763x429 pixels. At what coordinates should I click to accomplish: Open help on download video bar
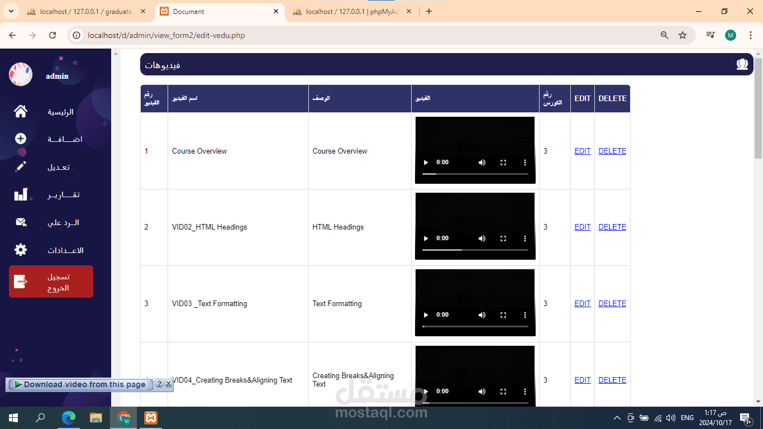click(159, 384)
